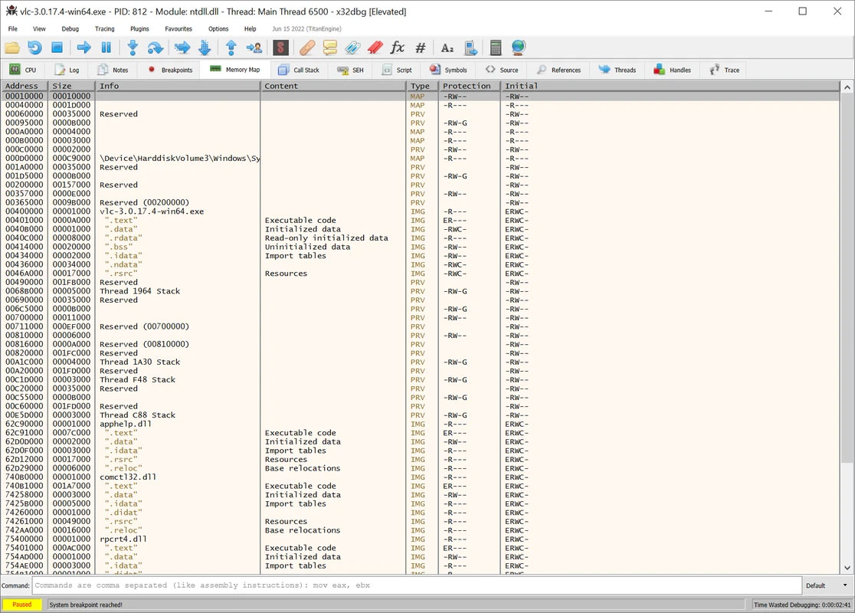This screenshot has width=855, height=613.
Task: Sort by the Initial column header
Action: [x=670, y=86]
